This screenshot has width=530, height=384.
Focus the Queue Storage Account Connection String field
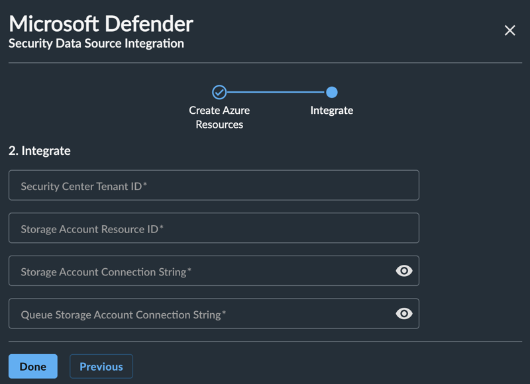click(214, 314)
